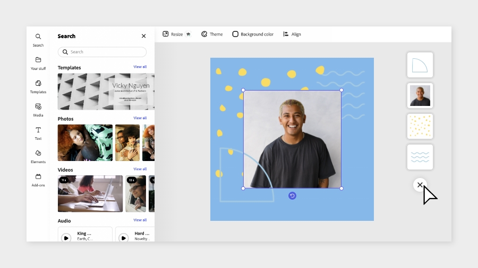Close the layer stack with X button
Screen dimensions: 478x268
pos(420,185)
